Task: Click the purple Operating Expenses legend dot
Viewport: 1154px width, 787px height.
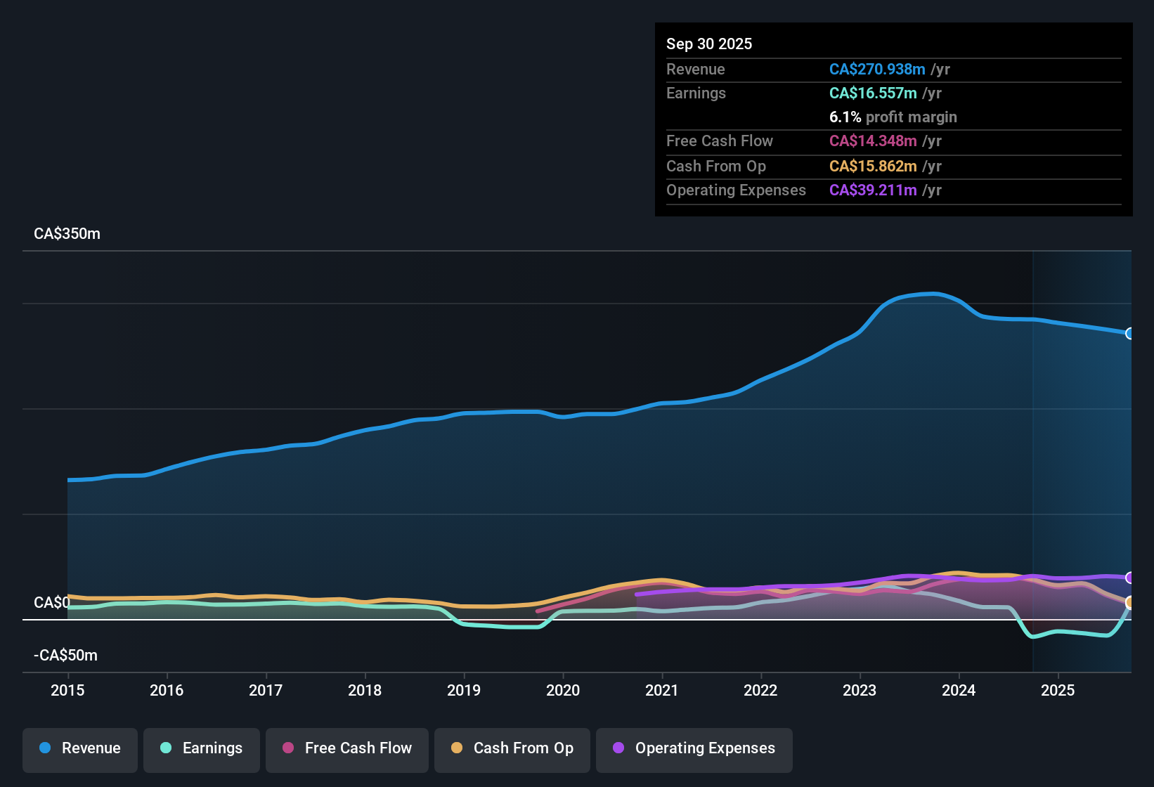Action: [617, 749]
